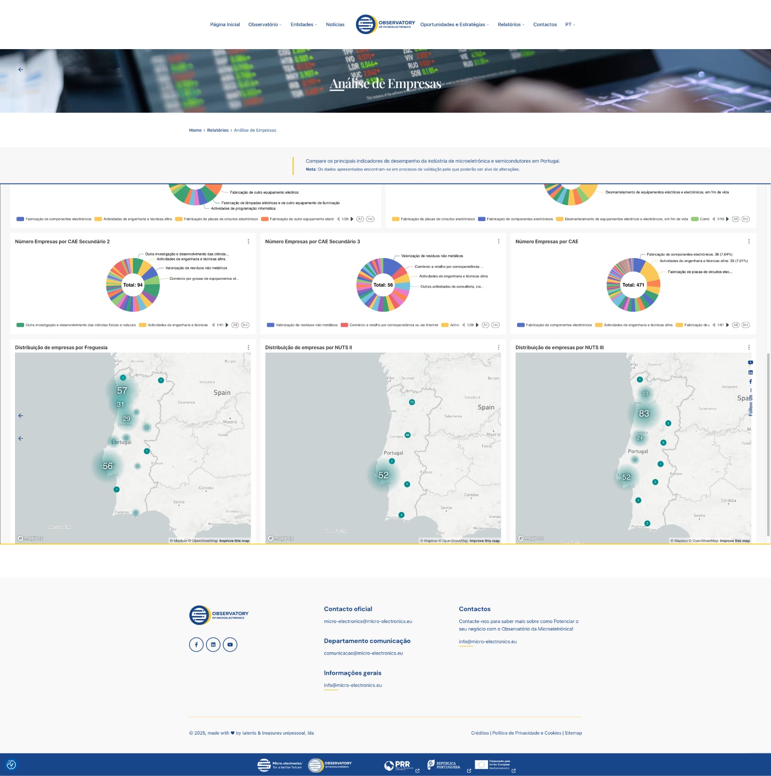771x776 pixels.
Task: Click blue 'Valorização de resíduos' legend swatch
Action: point(270,325)
